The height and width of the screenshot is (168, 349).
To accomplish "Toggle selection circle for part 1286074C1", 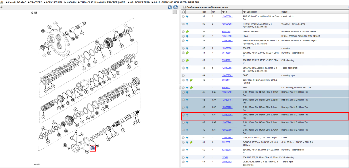I will click(183, 122).
